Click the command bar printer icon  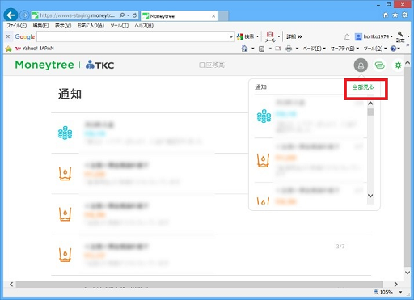click(x=289, y=49)
